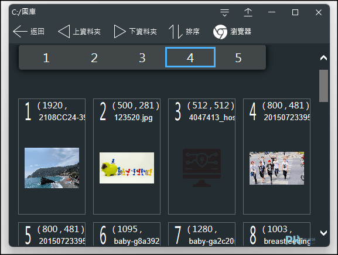Open the collapse menu icon in title bar
Viewport: 338px width, 255px height.
224,12
